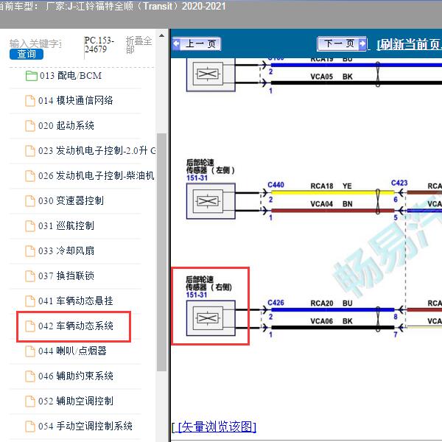Select 037 换挡联锁
Viewport: 442px width, 442px height.
[x=66, y=276]
